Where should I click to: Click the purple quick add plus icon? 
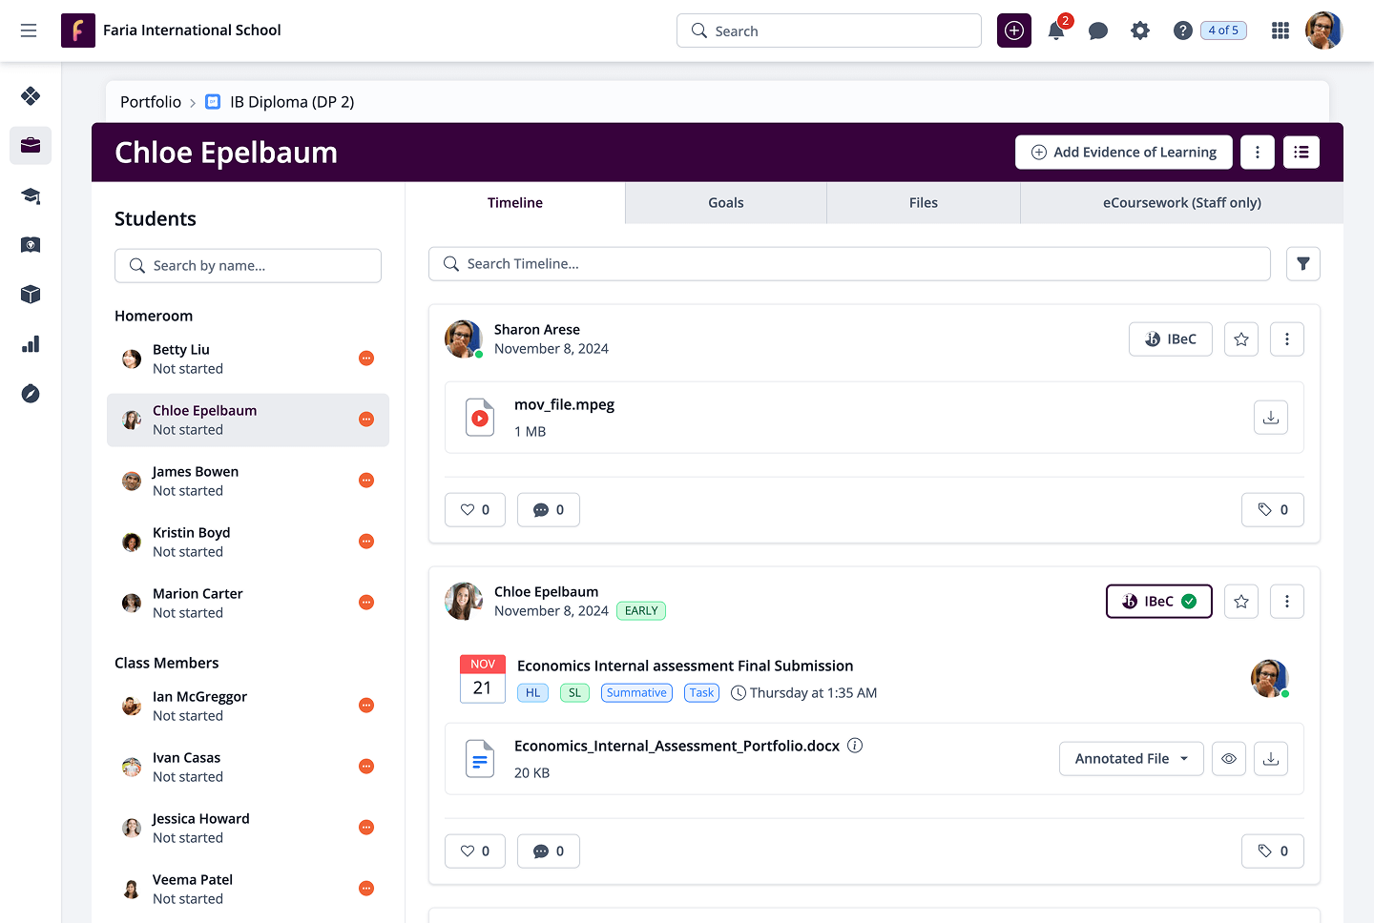point(1014,31)
